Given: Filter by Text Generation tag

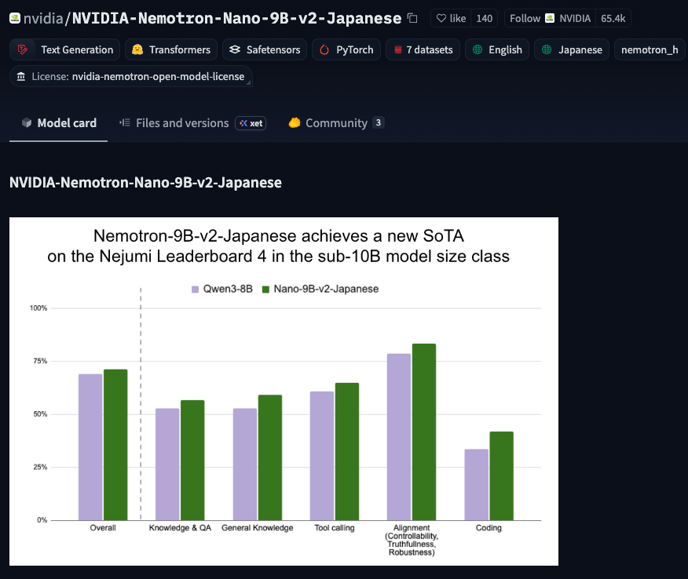Looking at the screenshot, I should (x=64, y=49).
